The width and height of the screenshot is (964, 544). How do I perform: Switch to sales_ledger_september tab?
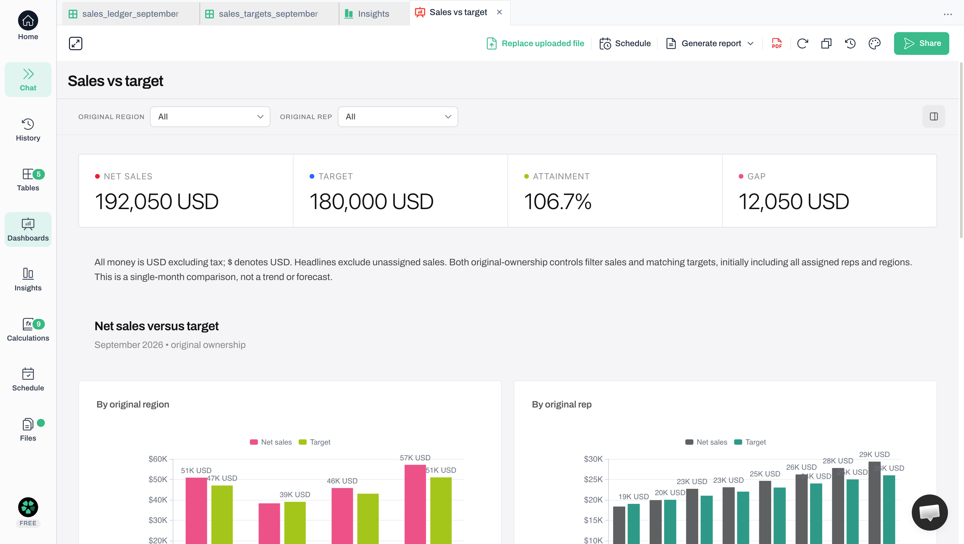(x=131, y=14)
